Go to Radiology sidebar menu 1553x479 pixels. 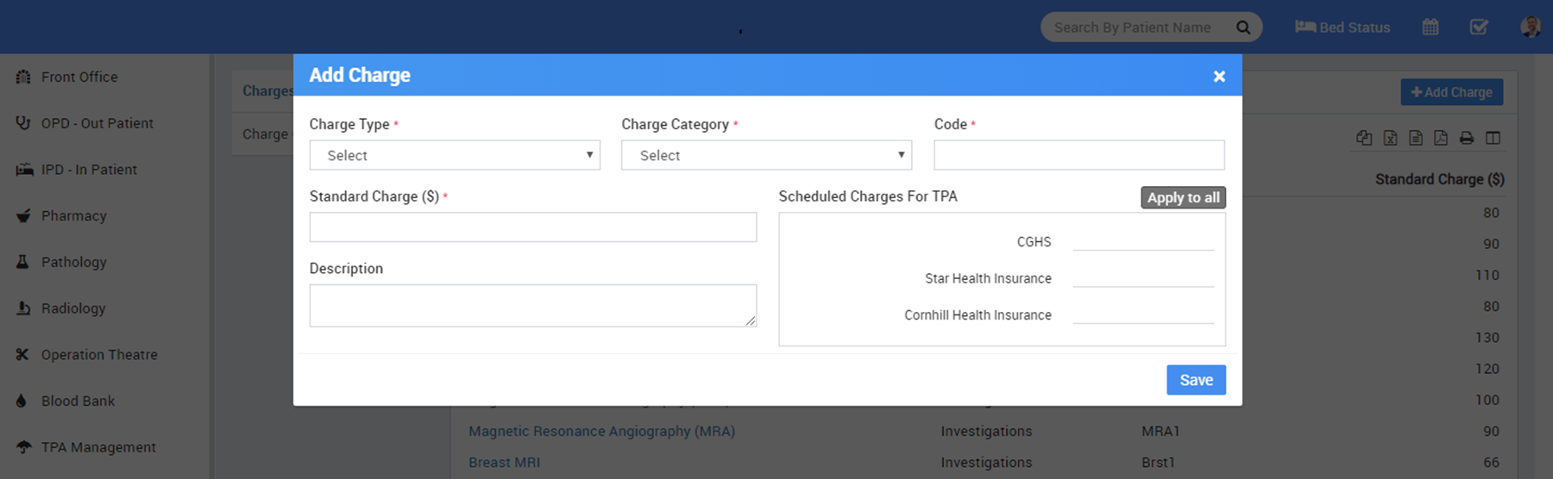pos(73,308)
